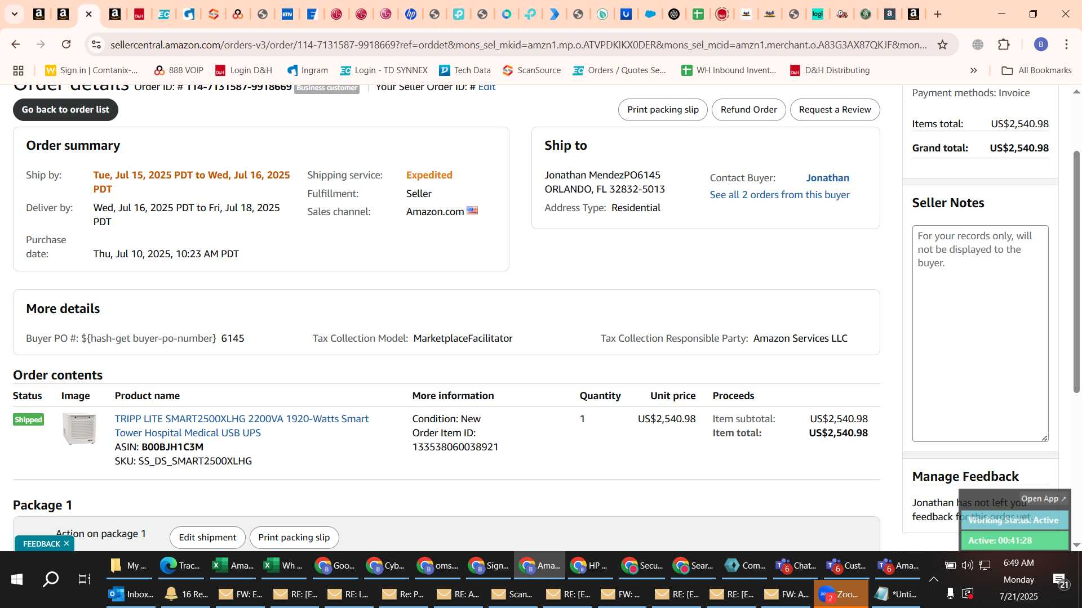Open Windows search magnifier
The width and height of the screenshot is (1082, 608).
pyautogui.click(x=51, y=579)
